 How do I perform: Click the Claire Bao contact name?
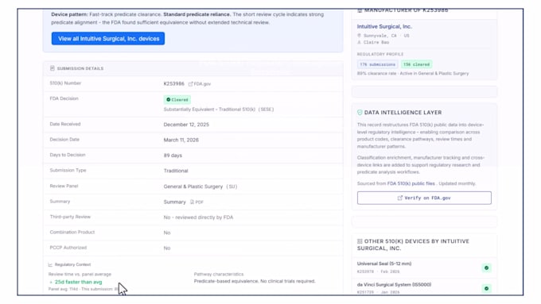pyautogui.click(x=376, y=42)
